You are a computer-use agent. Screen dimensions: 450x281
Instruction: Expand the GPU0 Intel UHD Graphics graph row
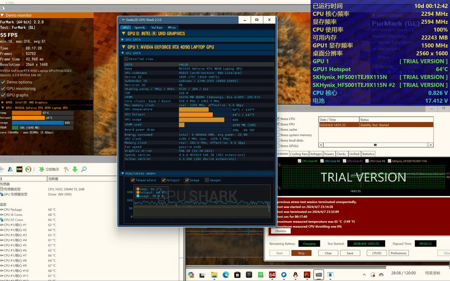[x=3, y=102]
